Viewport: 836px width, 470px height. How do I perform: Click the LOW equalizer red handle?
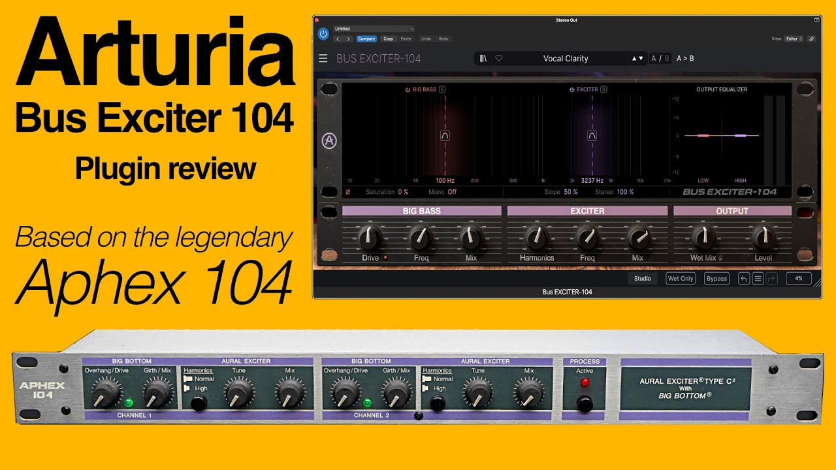click(703, 136)
